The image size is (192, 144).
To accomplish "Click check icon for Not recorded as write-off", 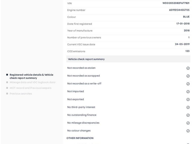I will coord(188,84).
